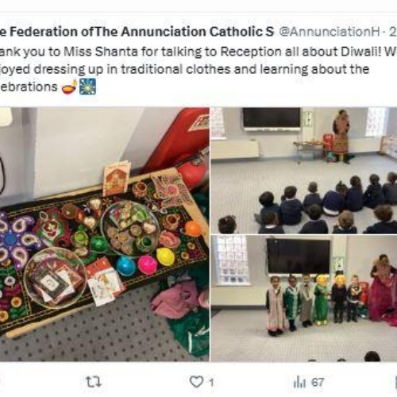Open view analytics bar chart icon
Viewport: 397px width, 397px height.
pos(299,383)
